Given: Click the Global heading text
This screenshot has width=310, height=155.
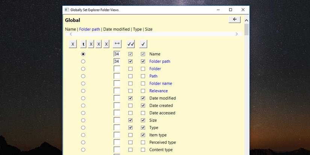Looking at the screenshot, I should pos(73,20).
